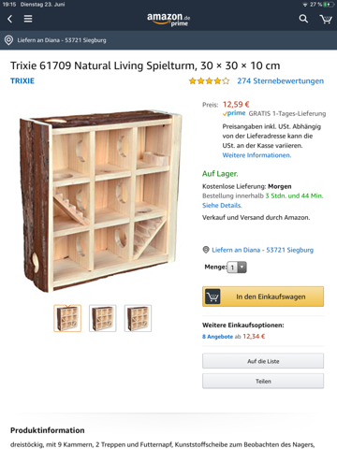337x449 pixels.
Task: Select the third product thumbnail
Action: point(138,318)
